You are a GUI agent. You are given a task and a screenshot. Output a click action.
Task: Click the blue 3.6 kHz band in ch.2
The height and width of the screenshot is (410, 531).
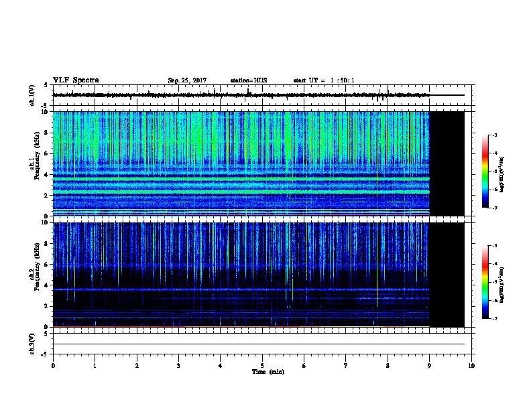tap(241, 289)
